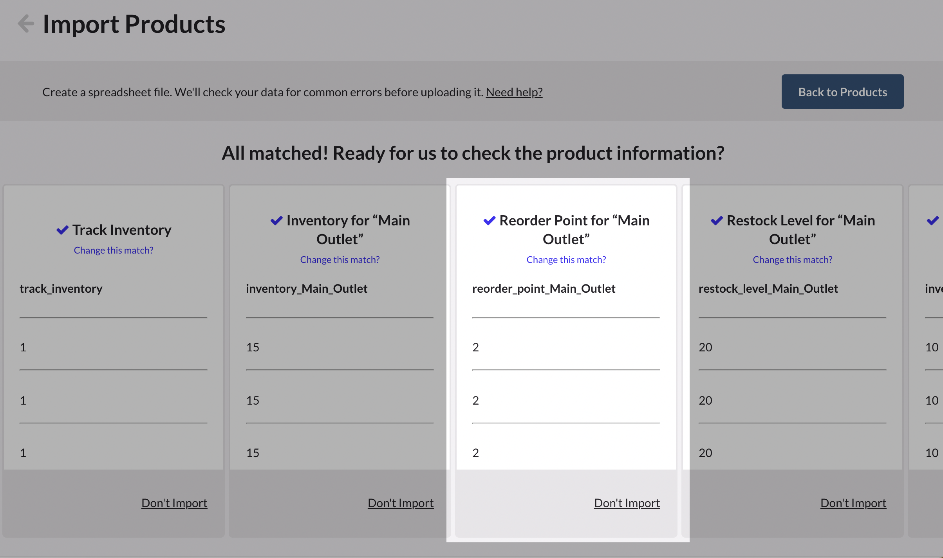Open Change this match under Inventory for Main Outlet
This screenshot has height=558, width=943.
340,259
